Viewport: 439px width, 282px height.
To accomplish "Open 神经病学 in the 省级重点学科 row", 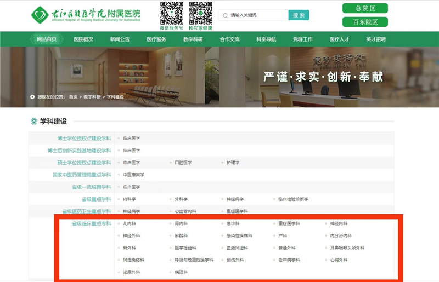I will tap(235, 199).
